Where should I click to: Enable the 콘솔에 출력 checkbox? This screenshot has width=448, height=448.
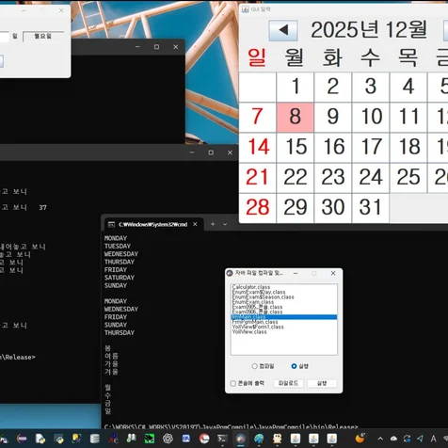pos(233,383)
